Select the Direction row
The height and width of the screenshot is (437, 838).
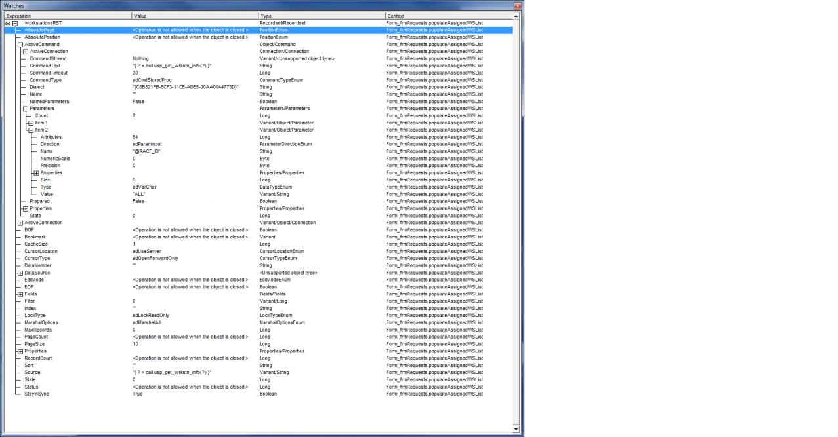click(258, 144)
